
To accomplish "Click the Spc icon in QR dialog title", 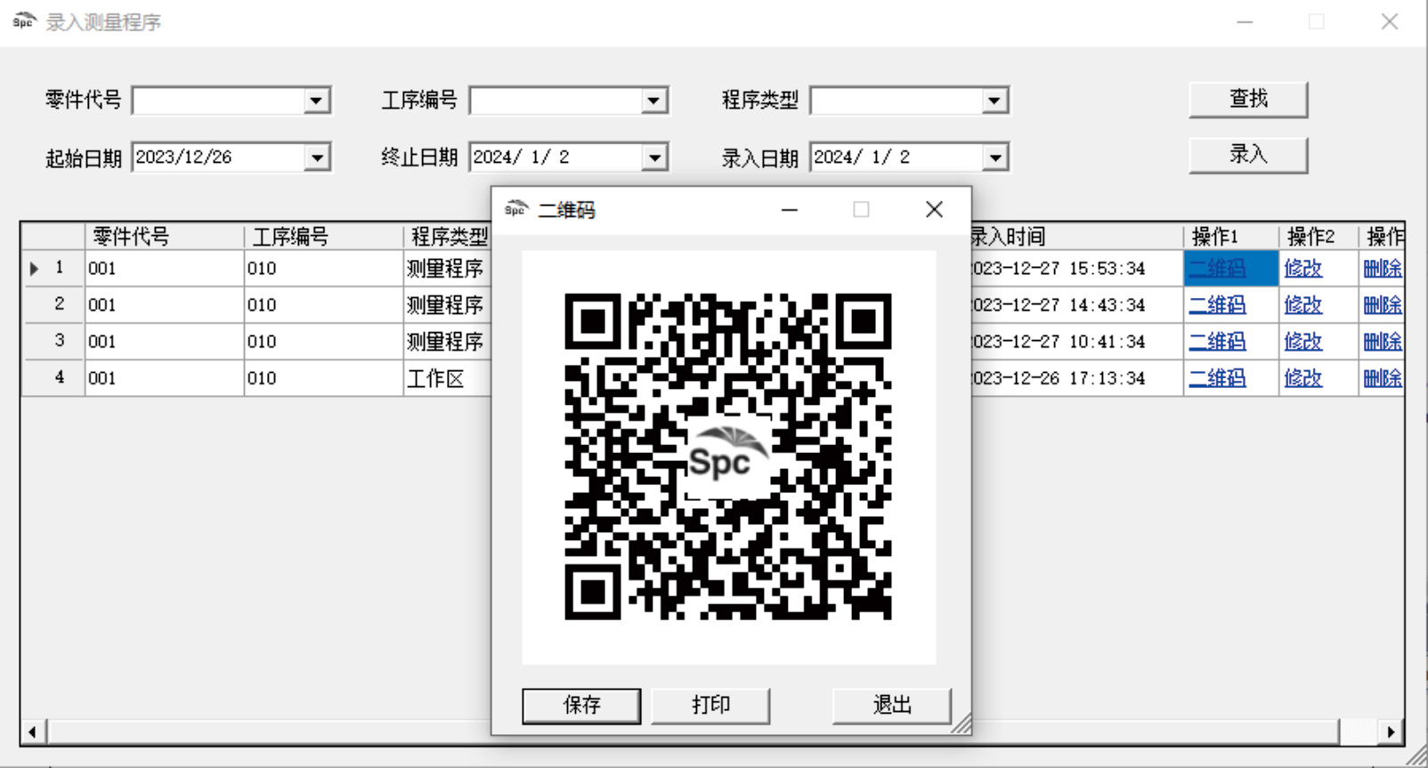I will pos(515,209).
